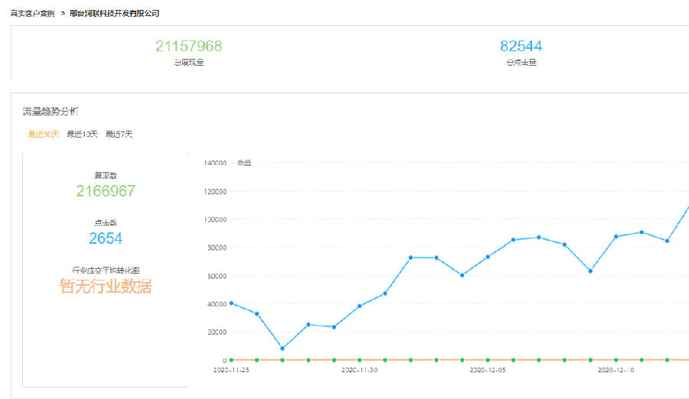Click the y-axis label 120000

pos(215,191)
